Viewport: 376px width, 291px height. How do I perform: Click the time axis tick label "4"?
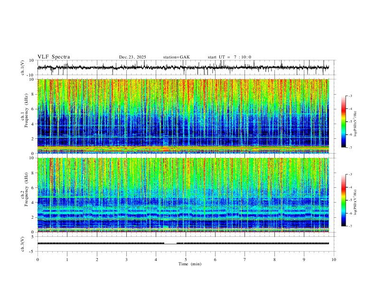pos(156,260)
